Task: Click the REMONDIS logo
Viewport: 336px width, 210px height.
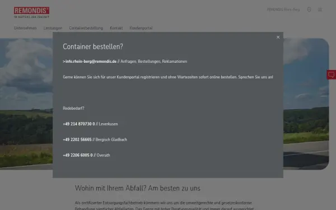Action: tap(31, 12)
